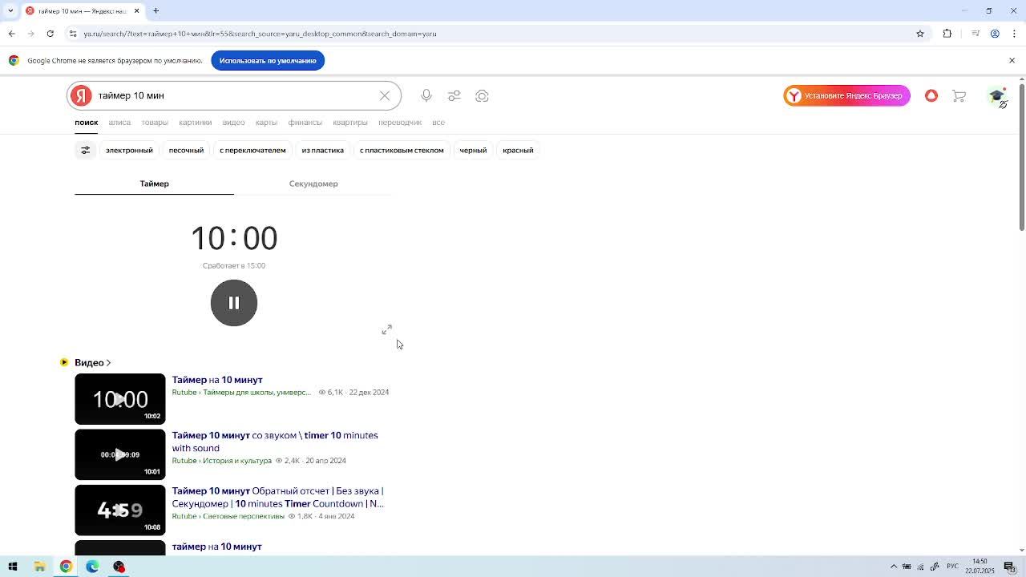Open a new browser tab
The image size is (1026, 577).
(x=156, y=10)
